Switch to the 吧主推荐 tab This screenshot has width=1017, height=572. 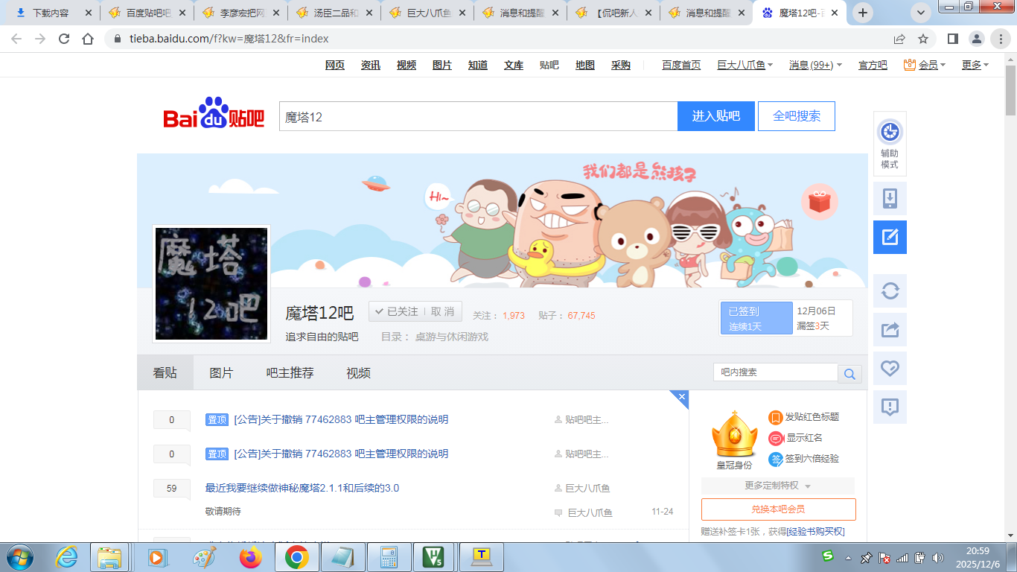tap(290, 373)
